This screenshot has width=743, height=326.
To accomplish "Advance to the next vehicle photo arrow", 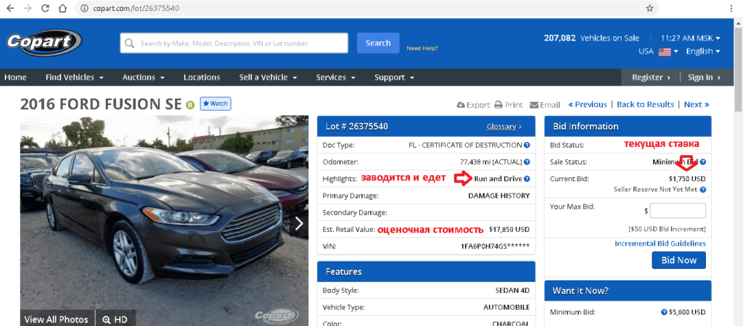I will (298, 222).
